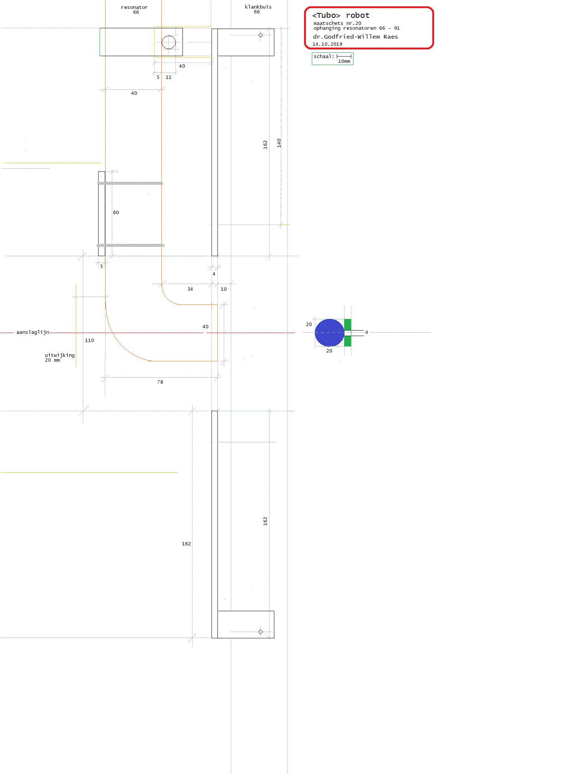Viewport: 562px width, 774px height.
Task: Click the circle inside the resonator 66 block
Action: click(x=169, y=42)
